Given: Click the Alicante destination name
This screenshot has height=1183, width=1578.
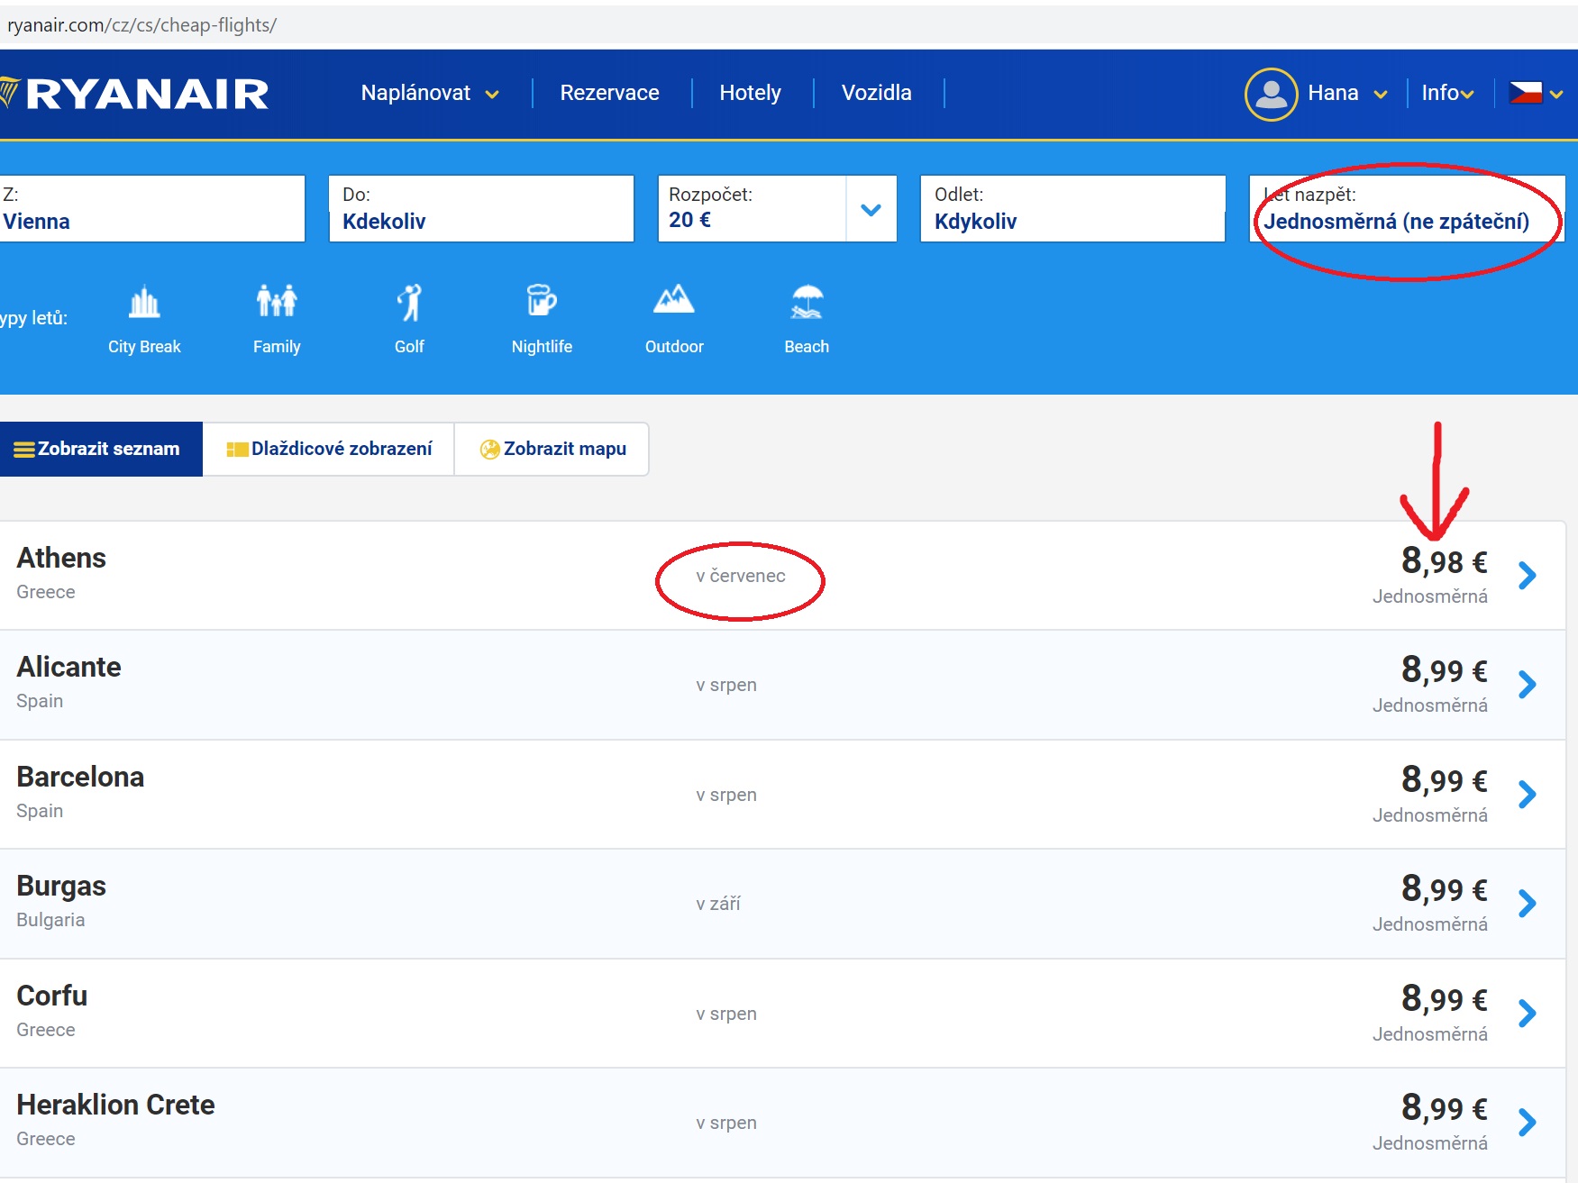Looking at the screenshot, I should (68, 667).
